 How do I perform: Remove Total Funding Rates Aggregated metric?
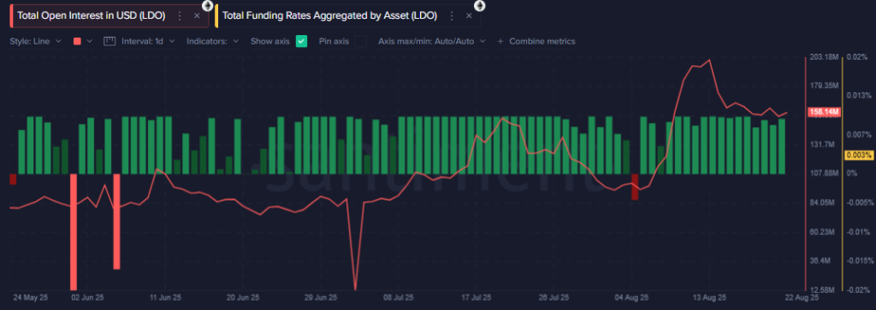click(x=469, y=15)
